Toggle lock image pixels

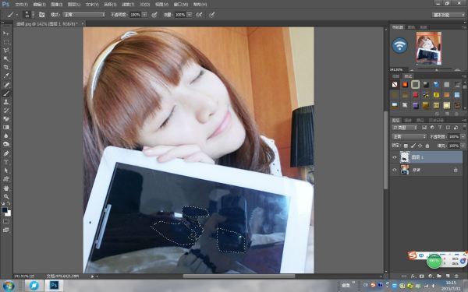(x=413, y=146)
